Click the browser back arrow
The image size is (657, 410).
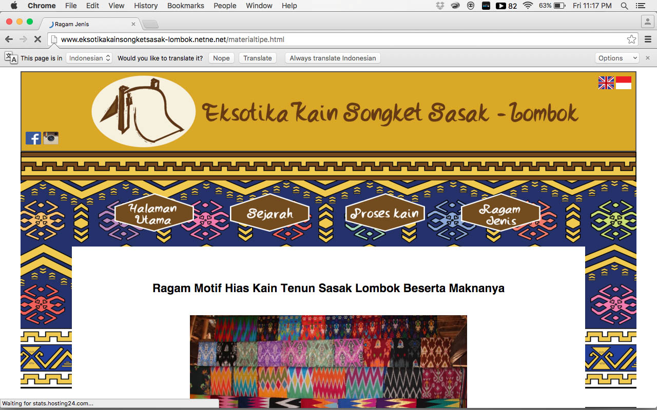(9, 39)
